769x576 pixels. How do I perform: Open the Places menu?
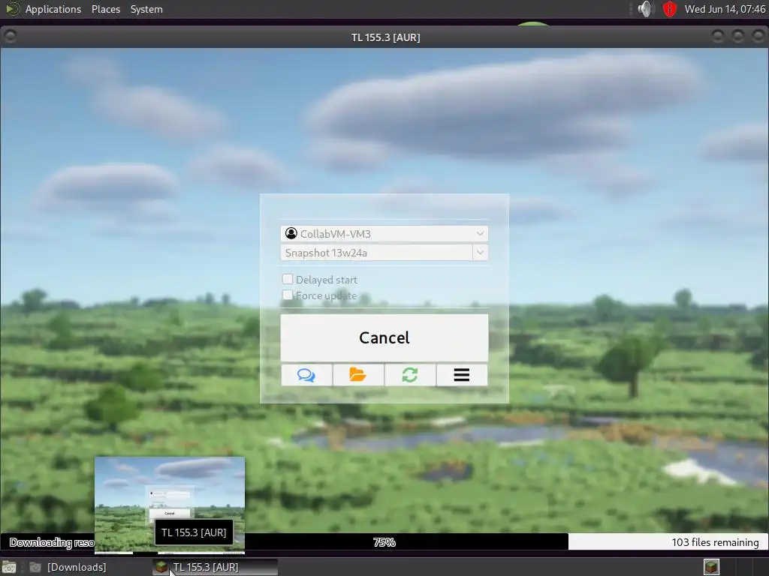[106, 9]
